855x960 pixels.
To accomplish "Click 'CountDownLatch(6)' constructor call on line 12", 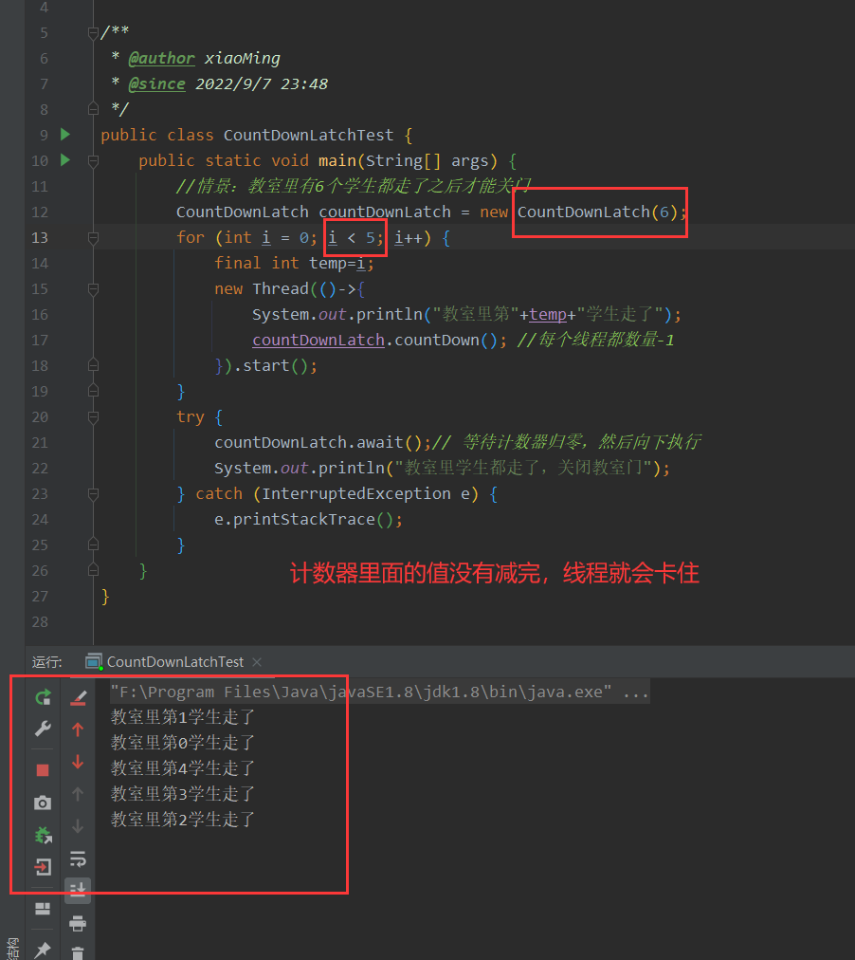I will click(598, 212).
